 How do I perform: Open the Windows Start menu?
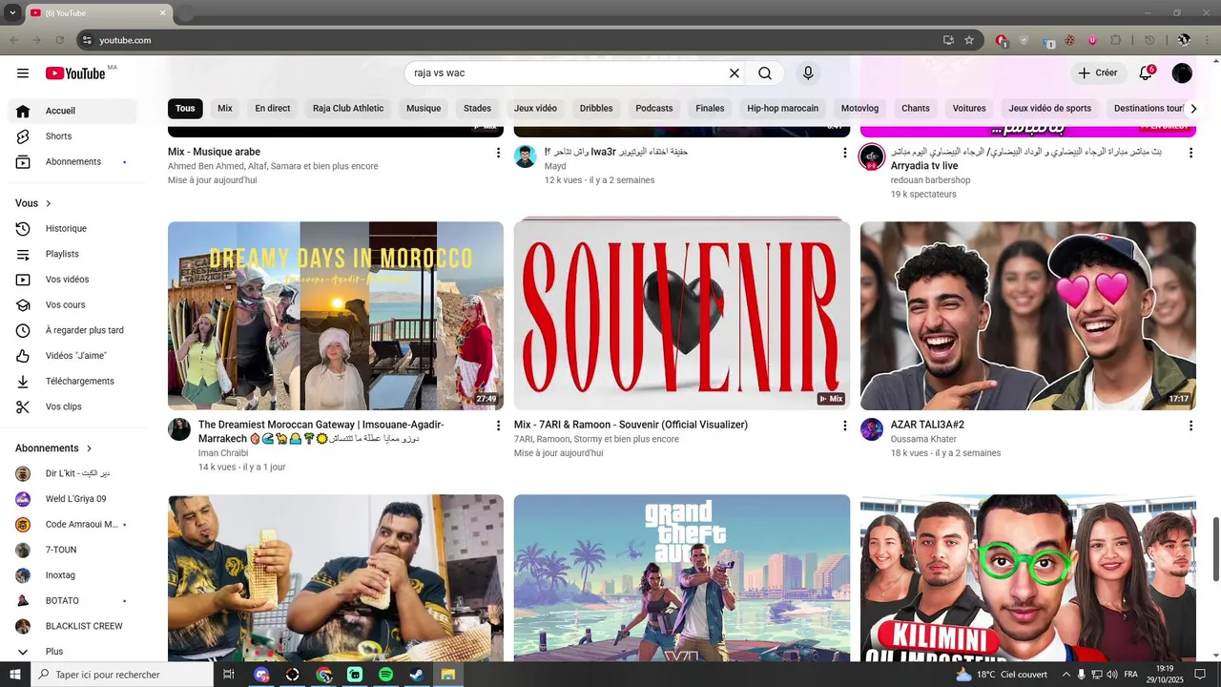tap(15, 675)
